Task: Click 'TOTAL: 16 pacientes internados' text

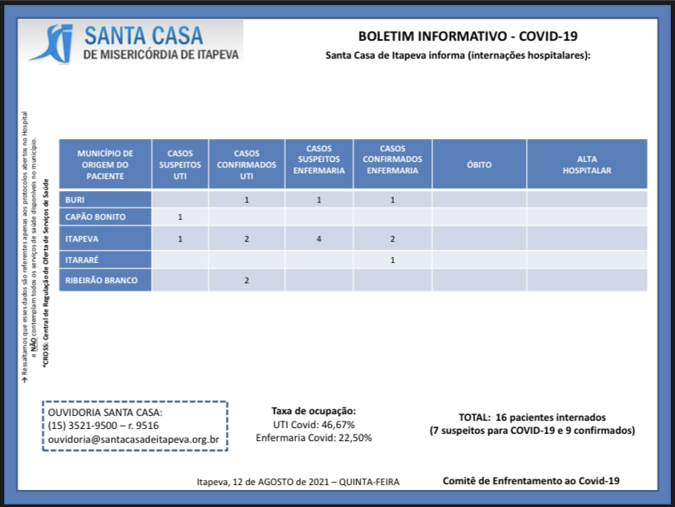Action: pyautogui.click(x=532, y=417)
